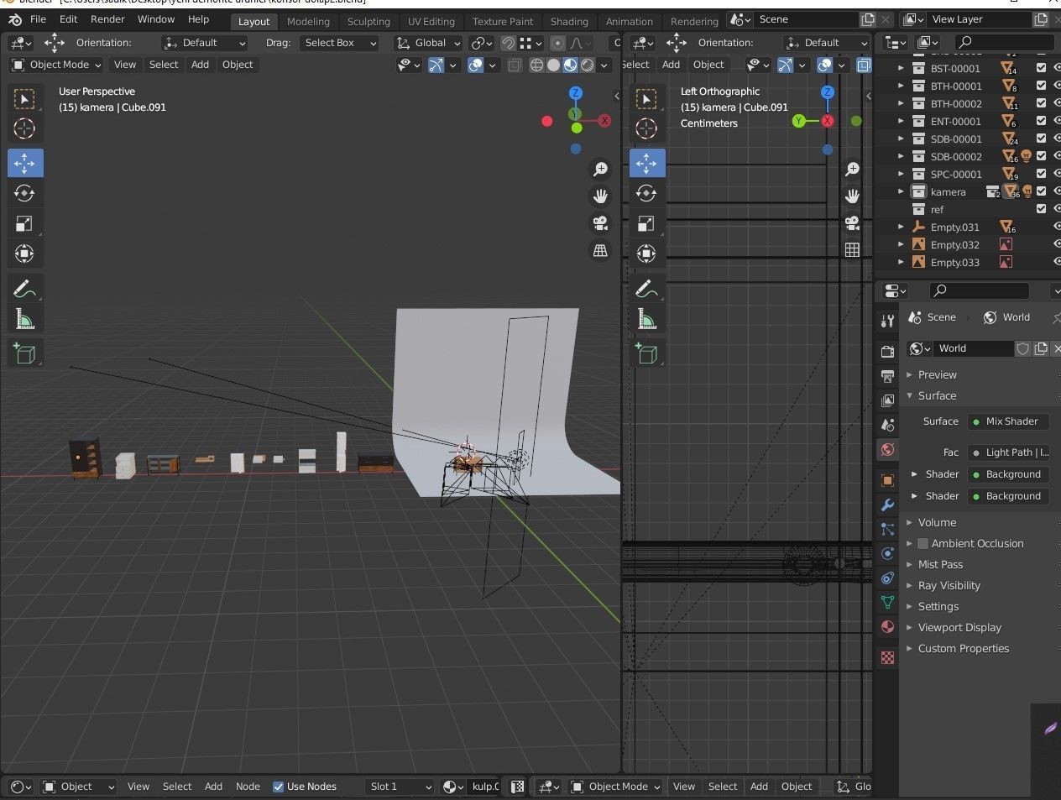Open the Tool properties tab

pyautogui.click(x=887, y=321)
